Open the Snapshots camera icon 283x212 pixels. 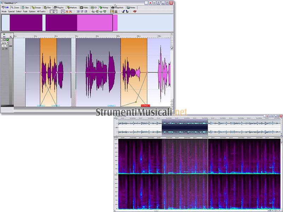(113, 7)
